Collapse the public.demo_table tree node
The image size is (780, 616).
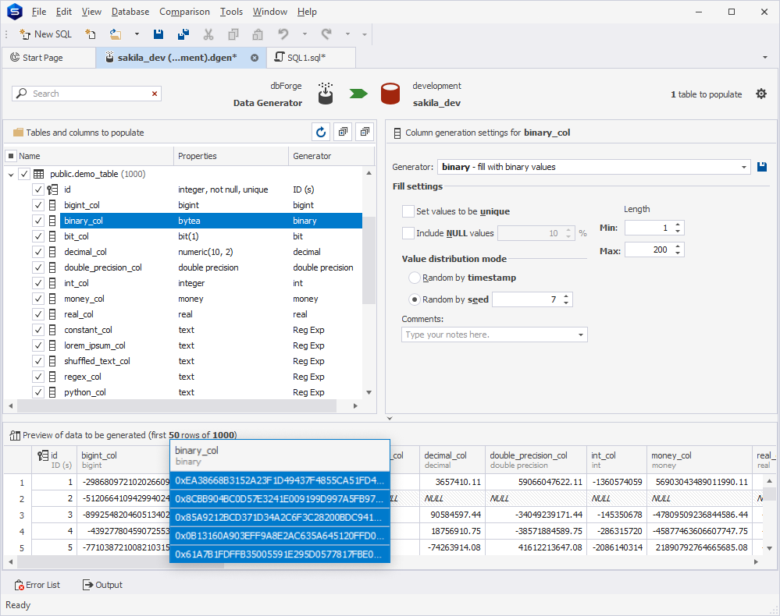[x=11, y=174]
